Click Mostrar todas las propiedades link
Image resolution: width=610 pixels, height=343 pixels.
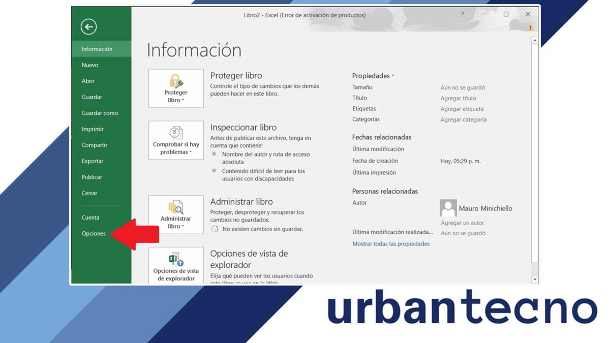click(x=391, y=244)
